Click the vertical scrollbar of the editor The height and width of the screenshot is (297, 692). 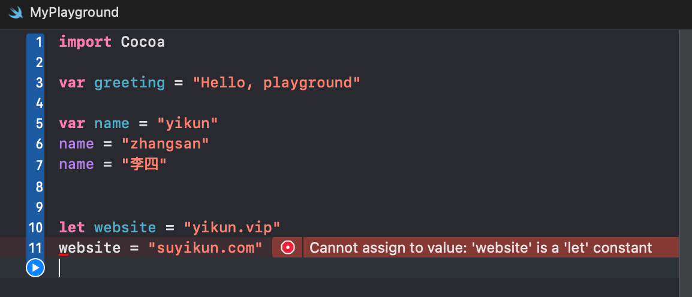pyautogui.click(x=685, y=150)
